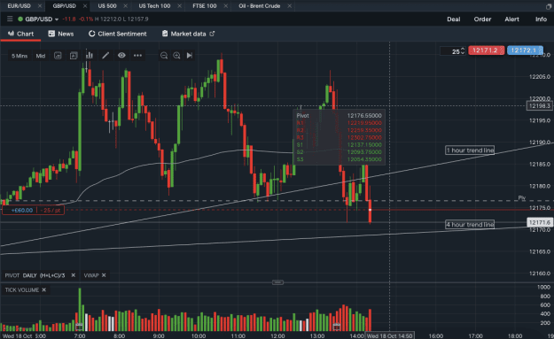Close the US Tech 100 tab
Viewport: 554px width, 339px height.
tap(179, 6)
